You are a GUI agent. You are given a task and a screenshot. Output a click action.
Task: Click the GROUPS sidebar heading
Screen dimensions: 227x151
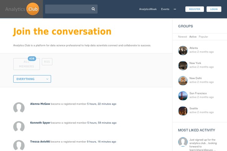point(185,26)
